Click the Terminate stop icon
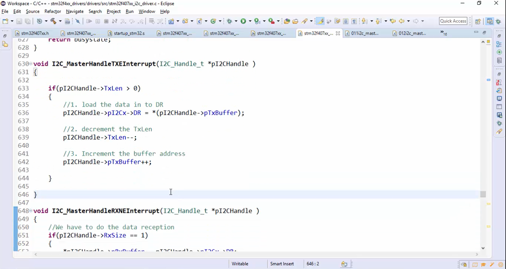506x269 pixels. click(106, 21)
